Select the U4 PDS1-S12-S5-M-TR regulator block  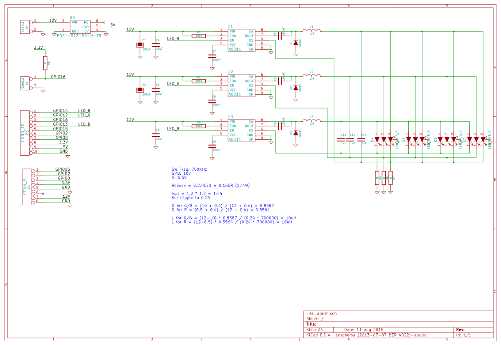(x=80, y=26)
